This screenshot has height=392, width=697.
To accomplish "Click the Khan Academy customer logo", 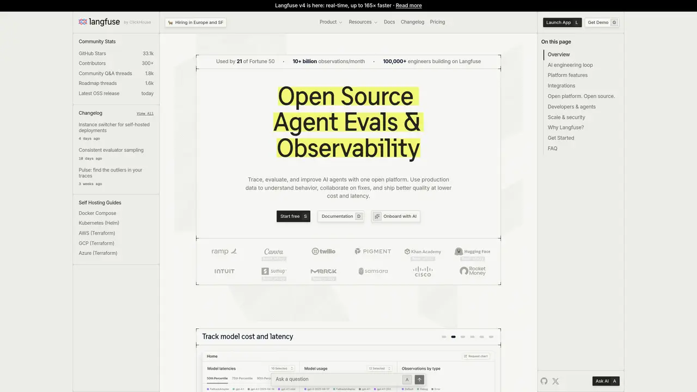I will coord(423,252).
